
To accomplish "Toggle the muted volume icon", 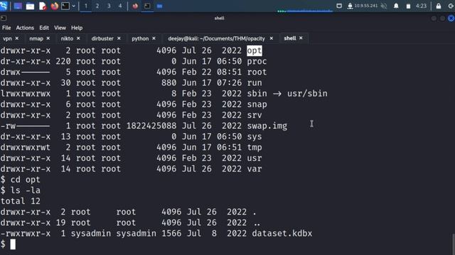I will click(384, 6).
